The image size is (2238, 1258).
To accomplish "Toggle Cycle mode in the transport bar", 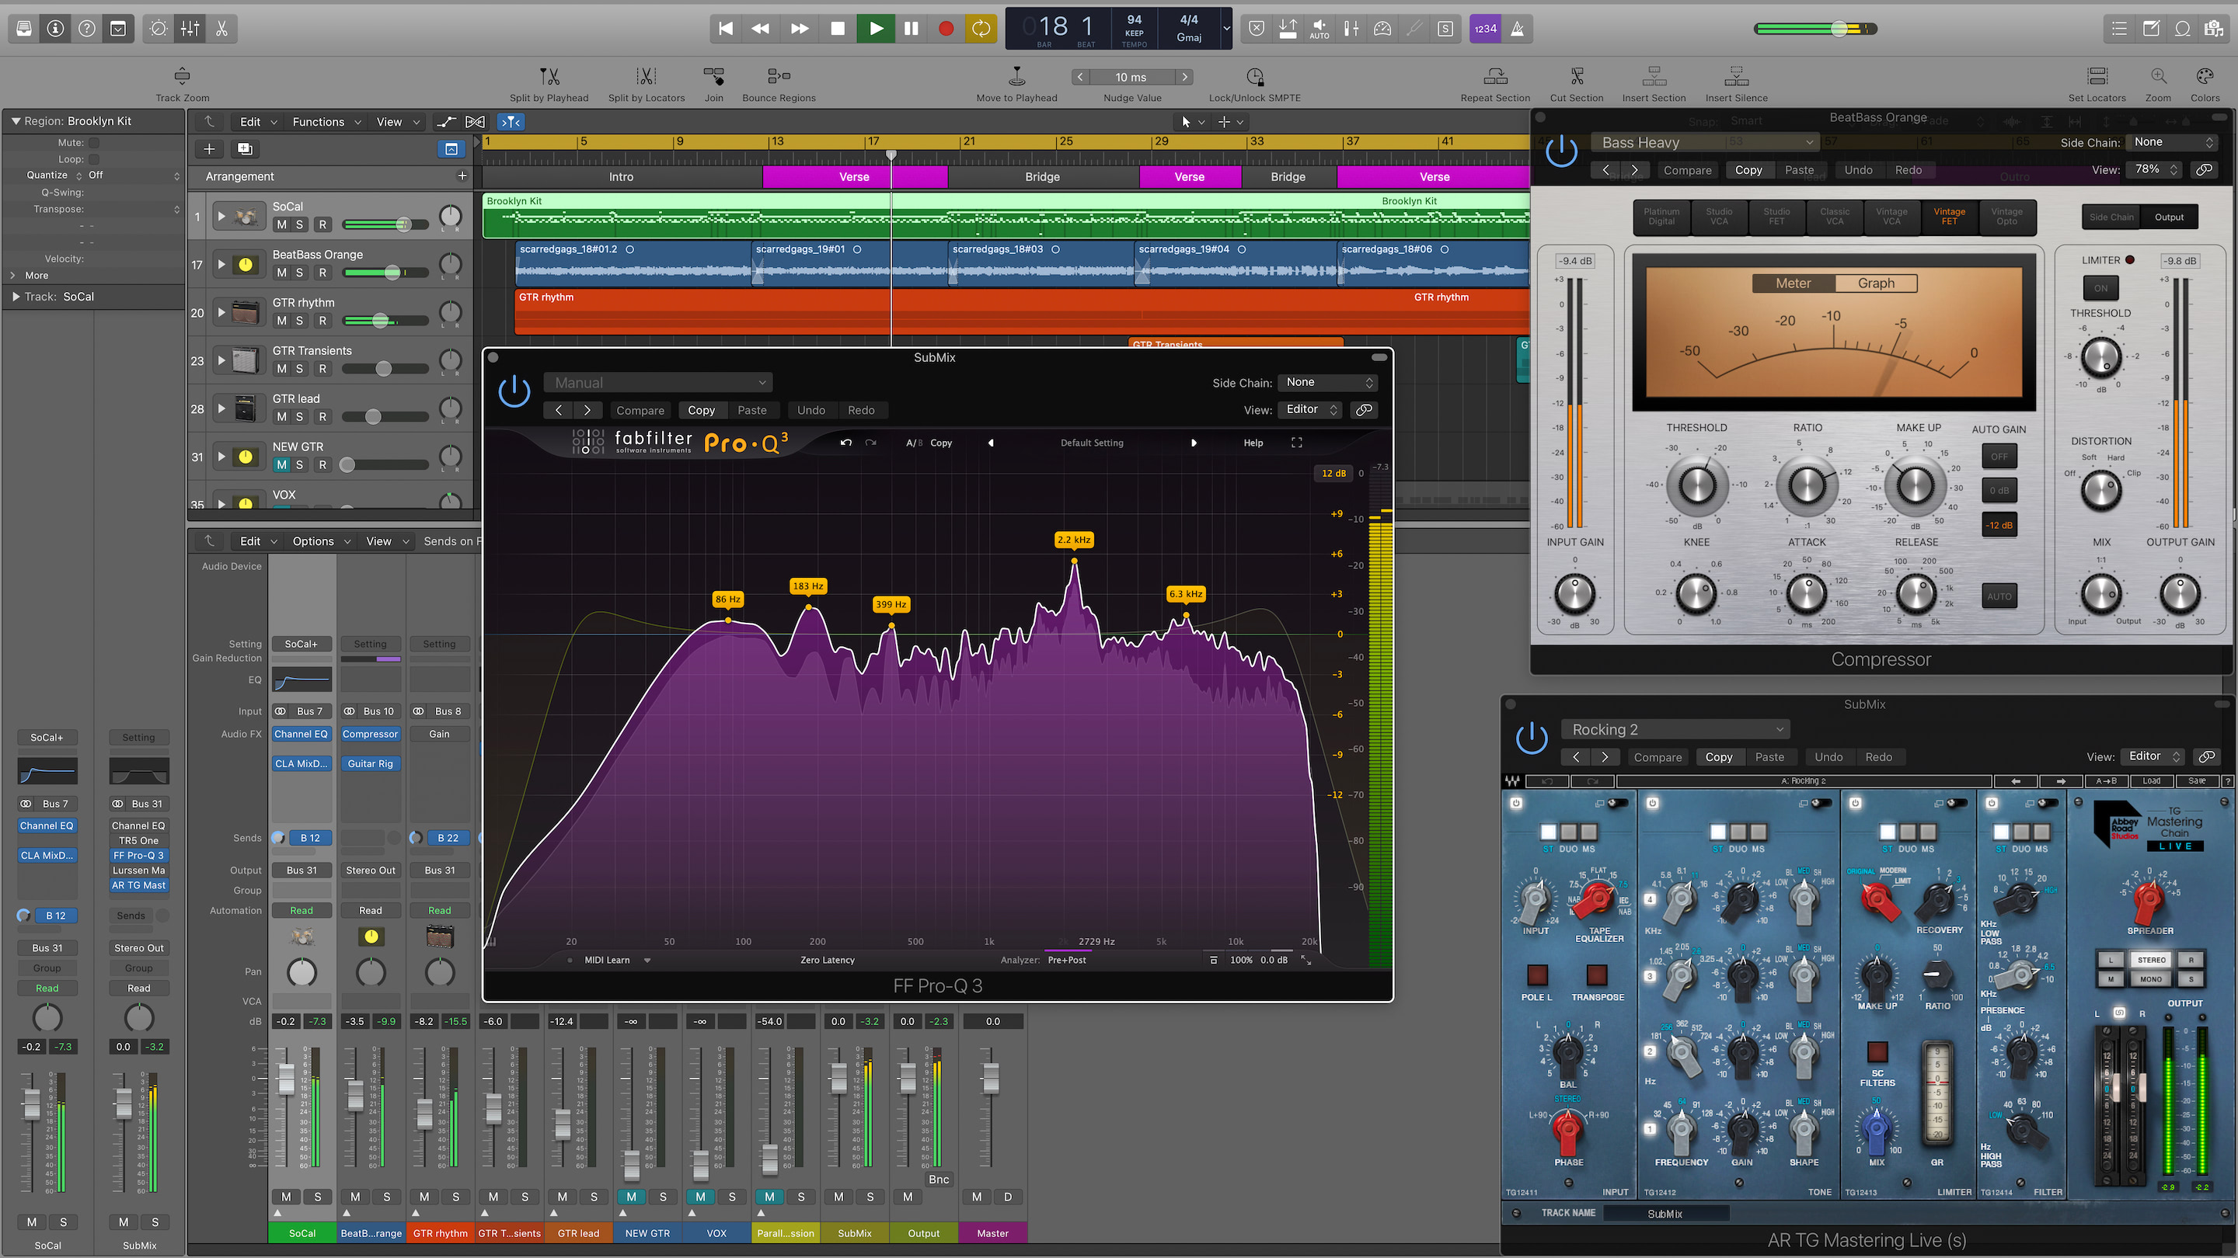I will [981, 29].
